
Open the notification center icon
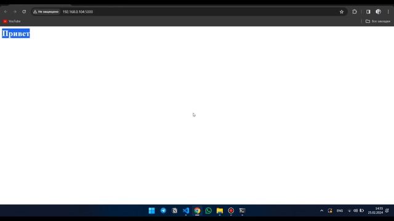pos(387,211)
